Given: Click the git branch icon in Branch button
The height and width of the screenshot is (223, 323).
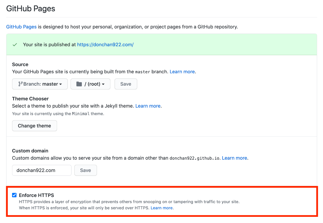Looking at the screenshot, I should [20, 84].
